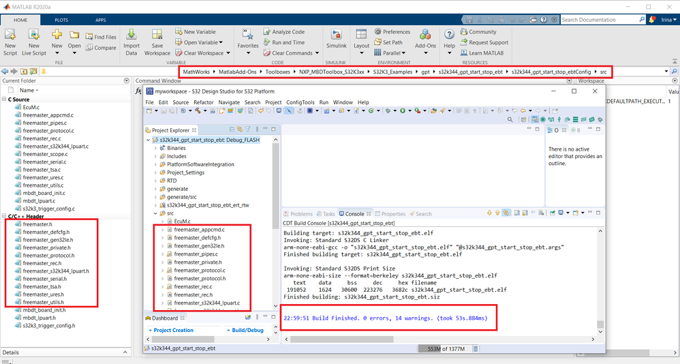Click the Project Explorer filter funnel icon
The width and height of the screenshot is (680, 364).
click(x=247, y=130)
